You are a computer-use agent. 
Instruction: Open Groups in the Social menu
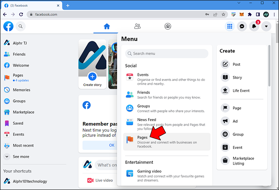point(167,108)
